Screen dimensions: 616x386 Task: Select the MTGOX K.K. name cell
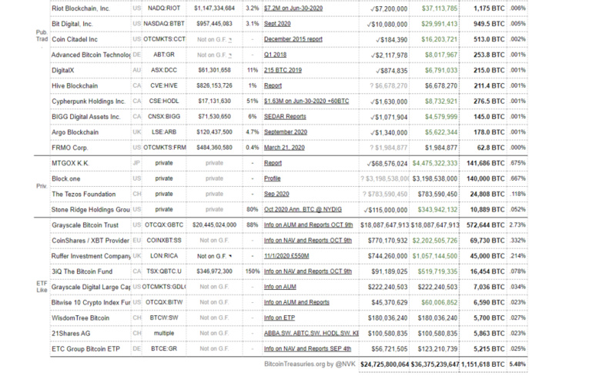[91, 163]
